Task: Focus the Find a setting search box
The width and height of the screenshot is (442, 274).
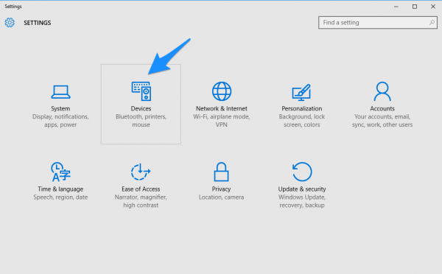Action: (x=378, y=23)
